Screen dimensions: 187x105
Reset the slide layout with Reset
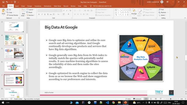tap(29, 12)
